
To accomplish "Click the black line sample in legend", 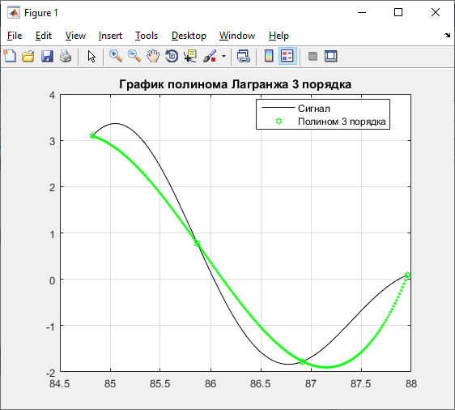I will point(279,108).
